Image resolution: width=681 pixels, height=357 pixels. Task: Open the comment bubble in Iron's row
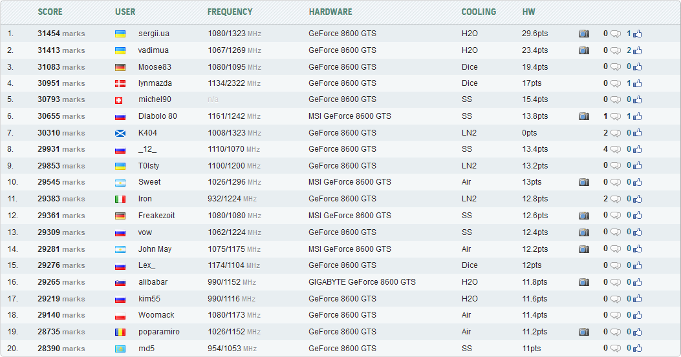point(615,199)
